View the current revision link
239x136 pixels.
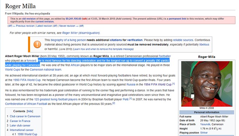(44, 21)
